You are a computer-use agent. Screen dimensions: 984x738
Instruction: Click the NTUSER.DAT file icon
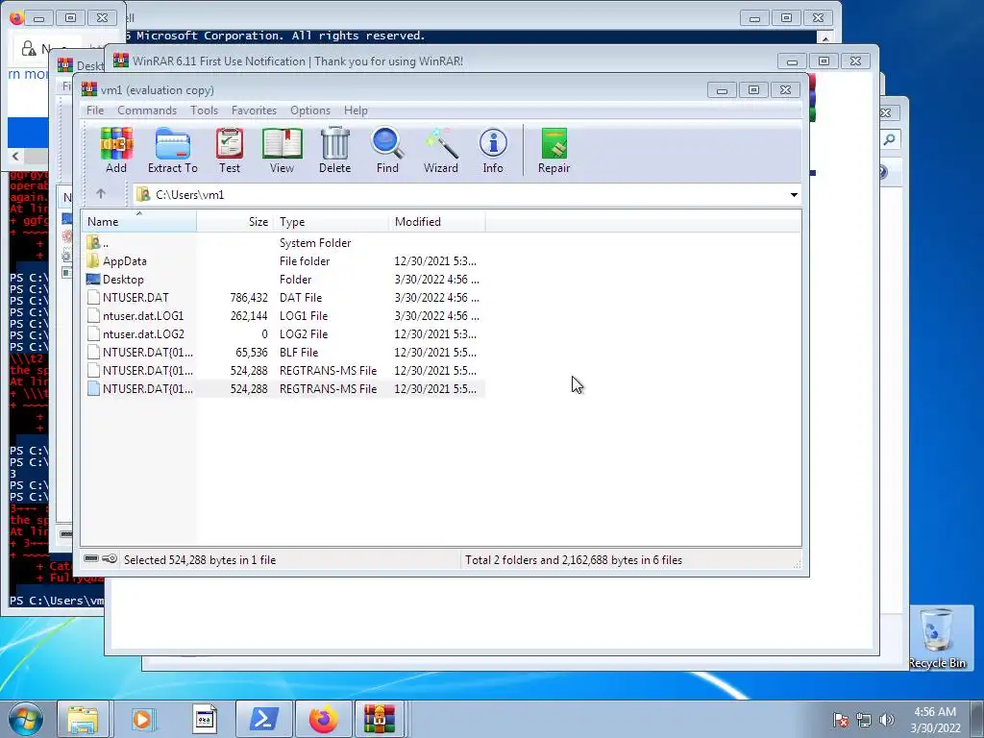(x=93, y=297)
